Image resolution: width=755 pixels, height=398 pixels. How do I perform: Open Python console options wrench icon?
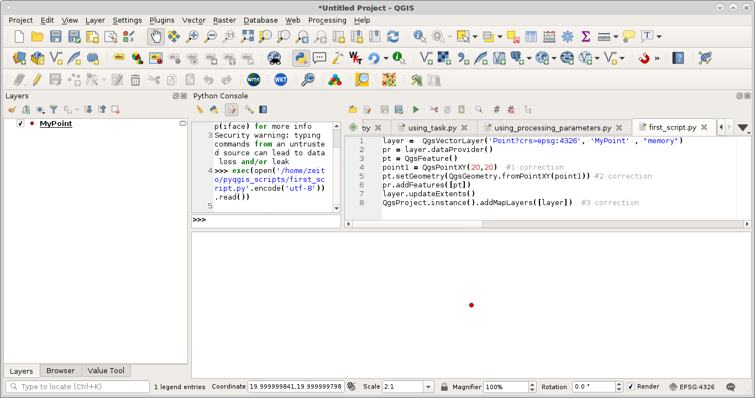(249, 109)
